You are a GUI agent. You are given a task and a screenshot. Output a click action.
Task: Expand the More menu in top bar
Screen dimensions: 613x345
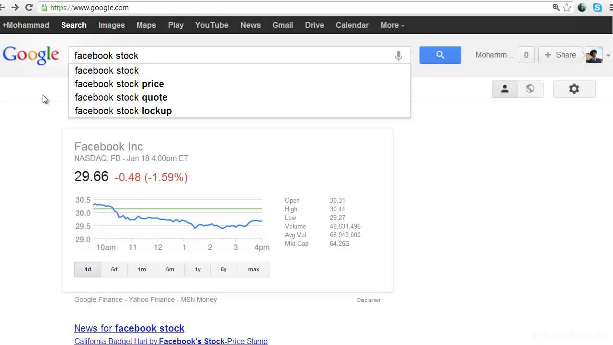(x=392, y=25)
